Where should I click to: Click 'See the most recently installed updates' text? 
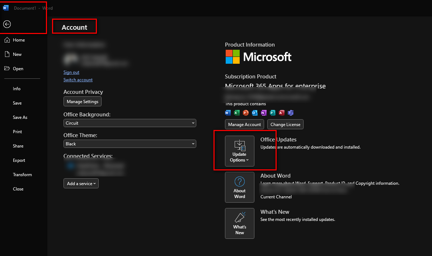click(298, 219)
